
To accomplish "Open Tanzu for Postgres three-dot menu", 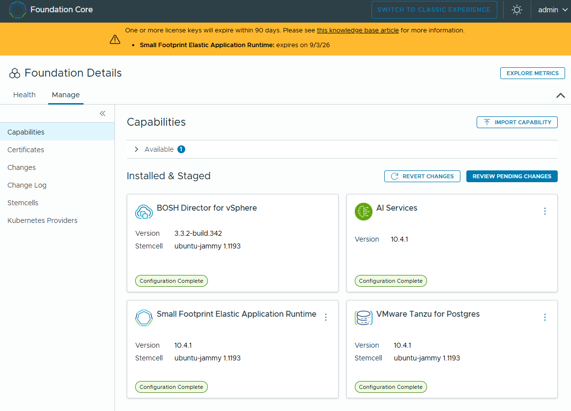I will point(545,317).
